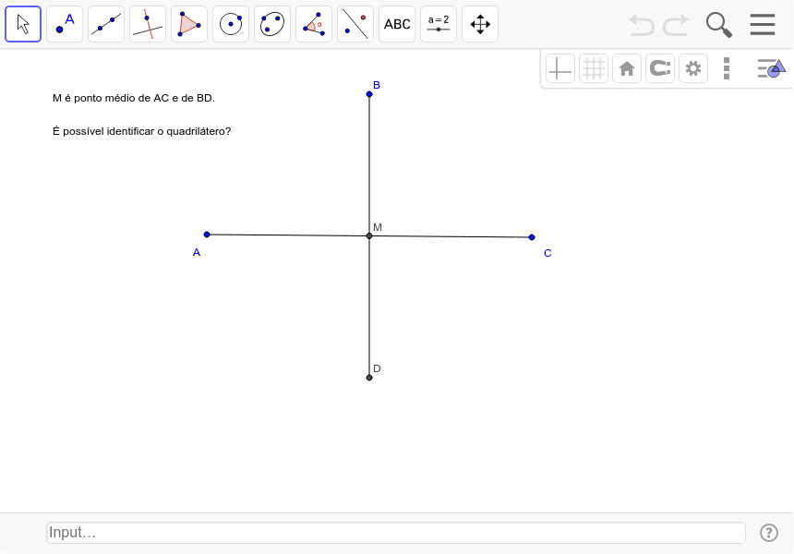Open graphics settings gear
The image size is (794, 554).
click(x=693, y=68)
